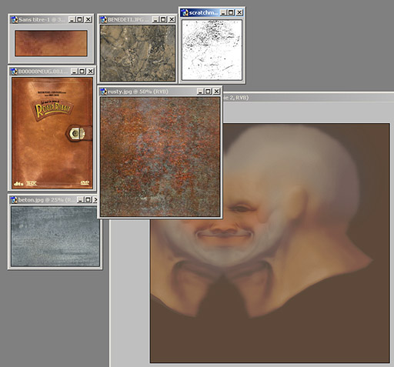The height and width of the screenshot is (367, 394).
Task: Maximize the scratchm window
Action: point(231,12)
